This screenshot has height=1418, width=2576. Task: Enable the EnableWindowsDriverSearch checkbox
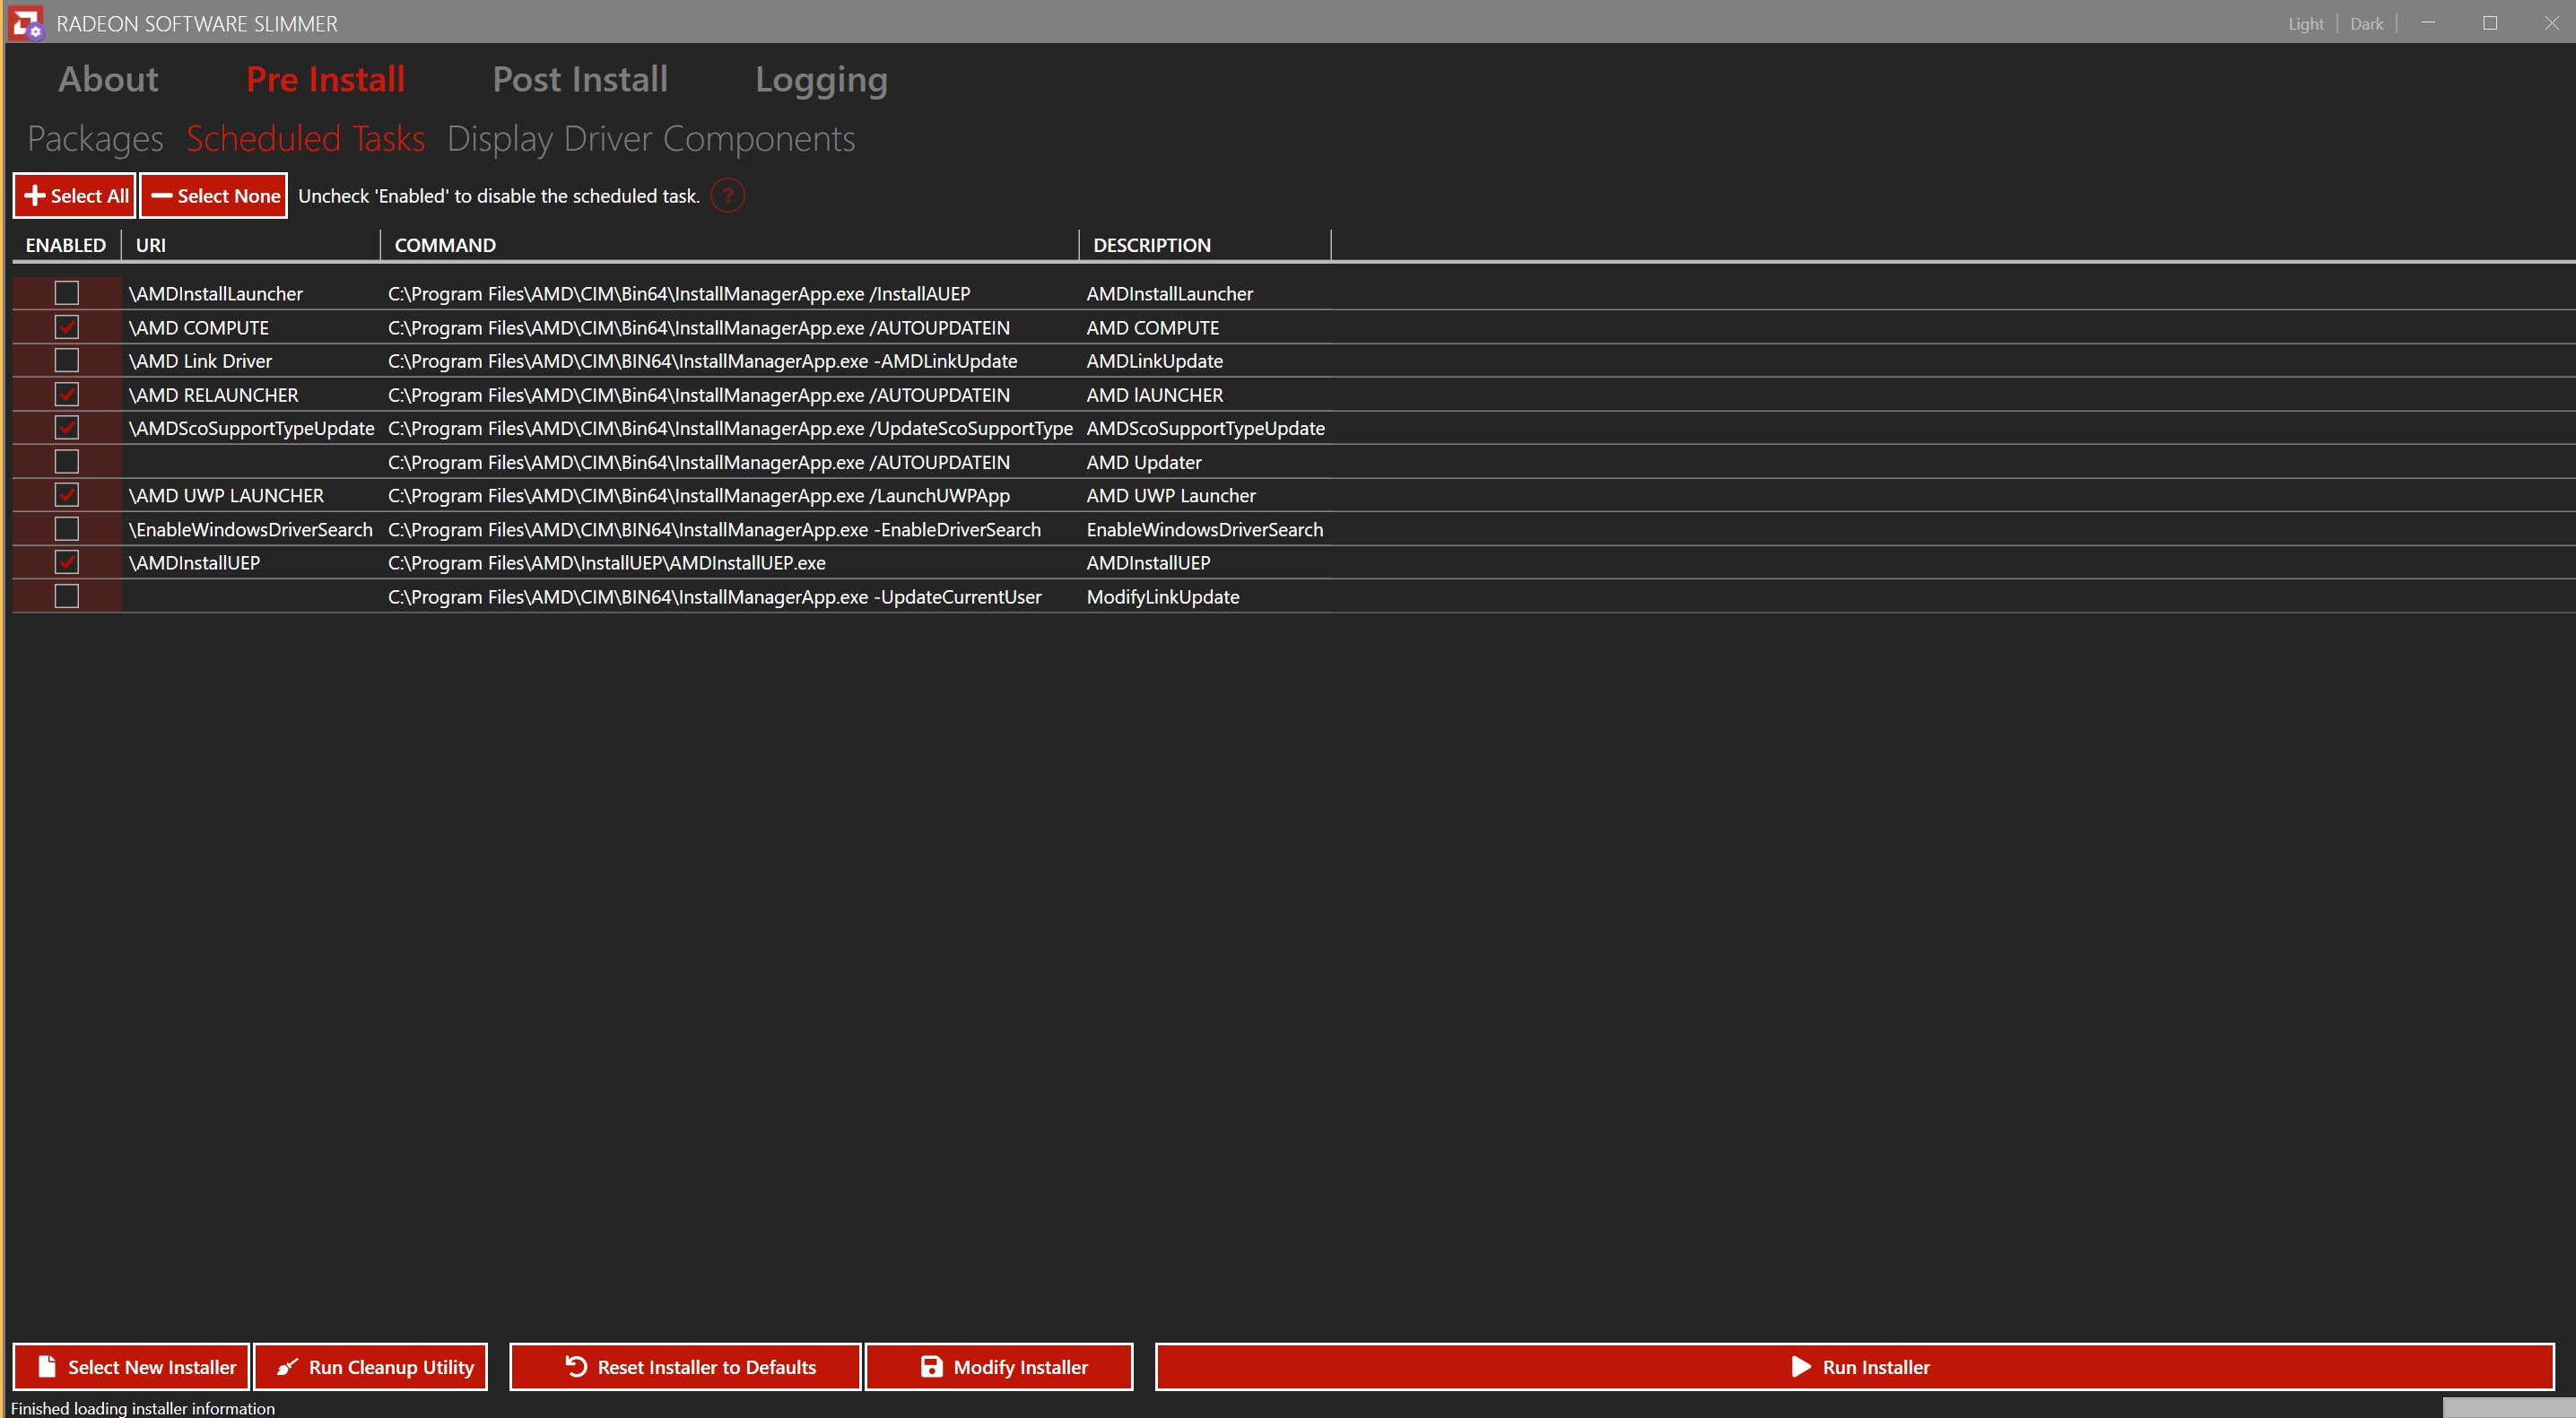(x=67, y=528)
